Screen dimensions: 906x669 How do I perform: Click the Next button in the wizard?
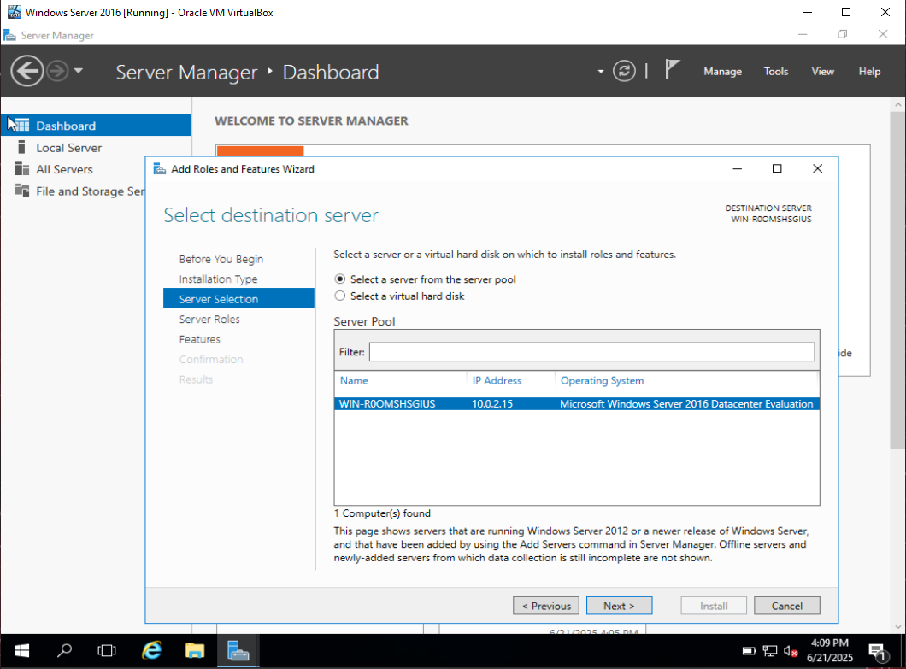pos(619,606)
